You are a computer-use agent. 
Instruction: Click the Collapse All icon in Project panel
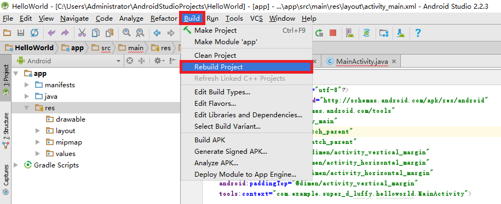pos(142,61)
